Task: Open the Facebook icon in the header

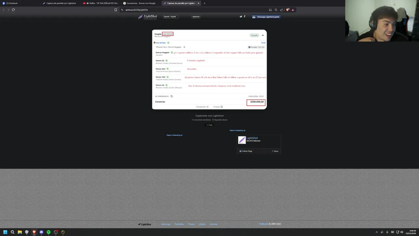Action: (245, 17)
